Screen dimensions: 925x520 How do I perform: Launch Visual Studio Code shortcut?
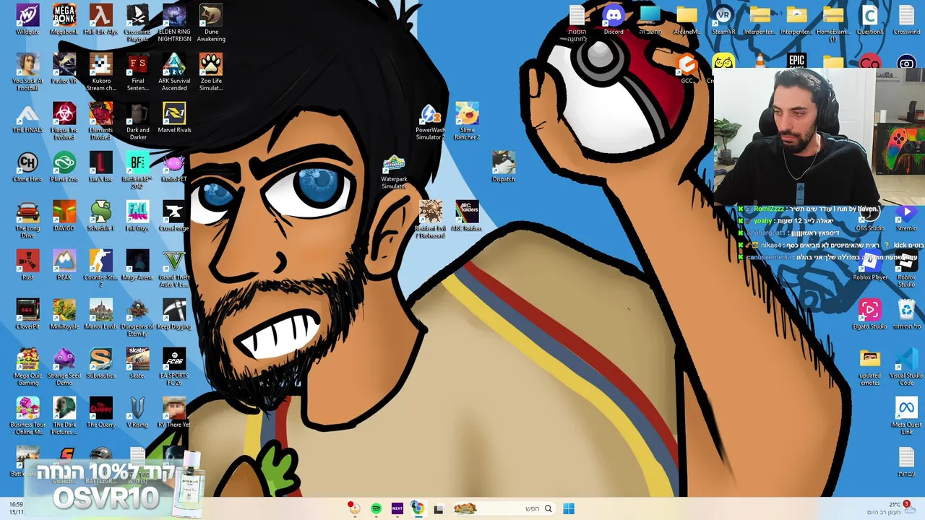tap(906, 367)
